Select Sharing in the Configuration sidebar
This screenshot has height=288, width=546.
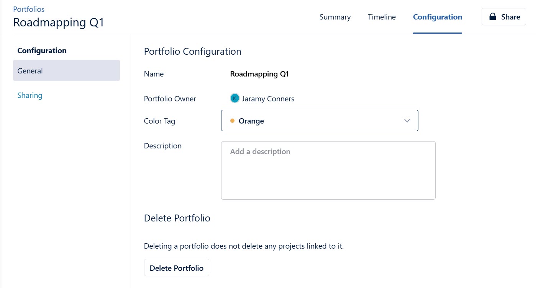30,95
